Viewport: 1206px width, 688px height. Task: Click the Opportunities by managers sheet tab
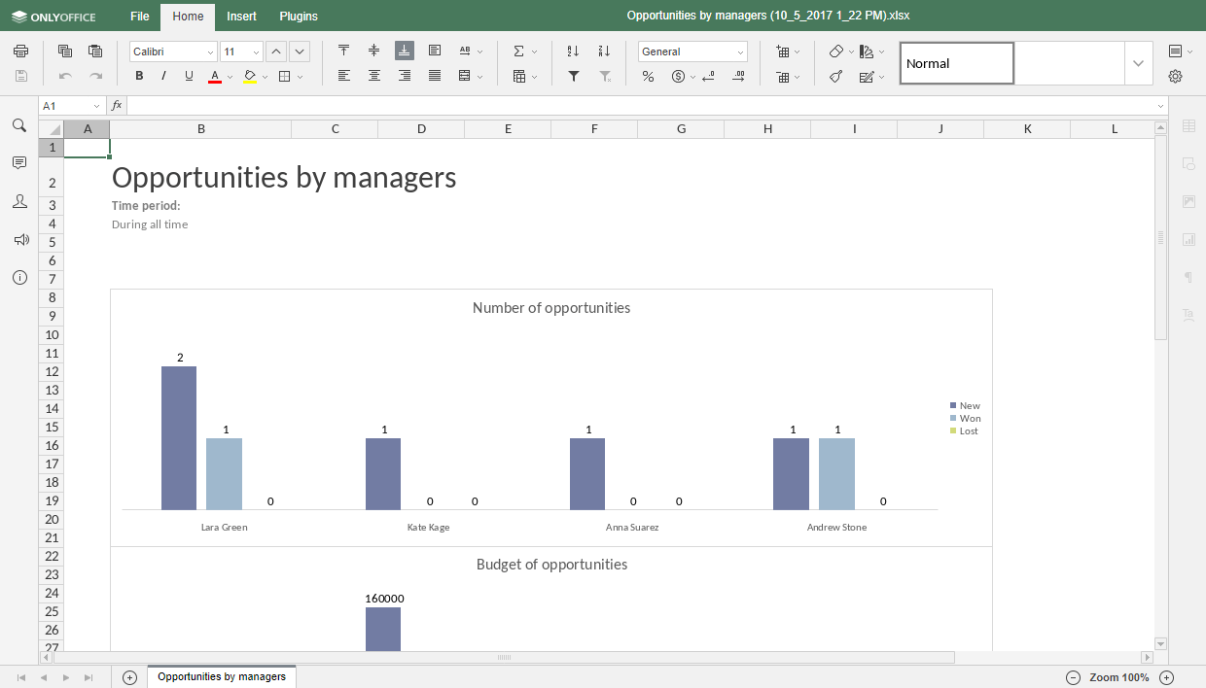(x=221, y=677)
